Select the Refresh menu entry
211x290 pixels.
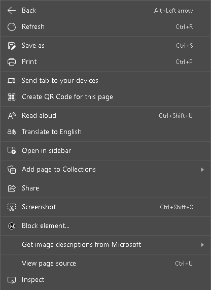pos(105,27)
